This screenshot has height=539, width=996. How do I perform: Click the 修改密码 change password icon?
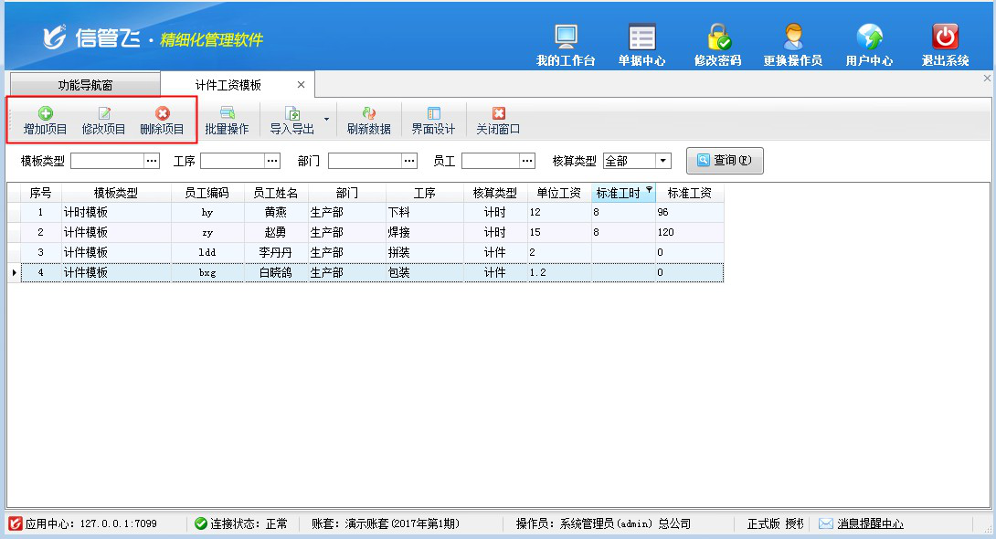coord(718,37)
